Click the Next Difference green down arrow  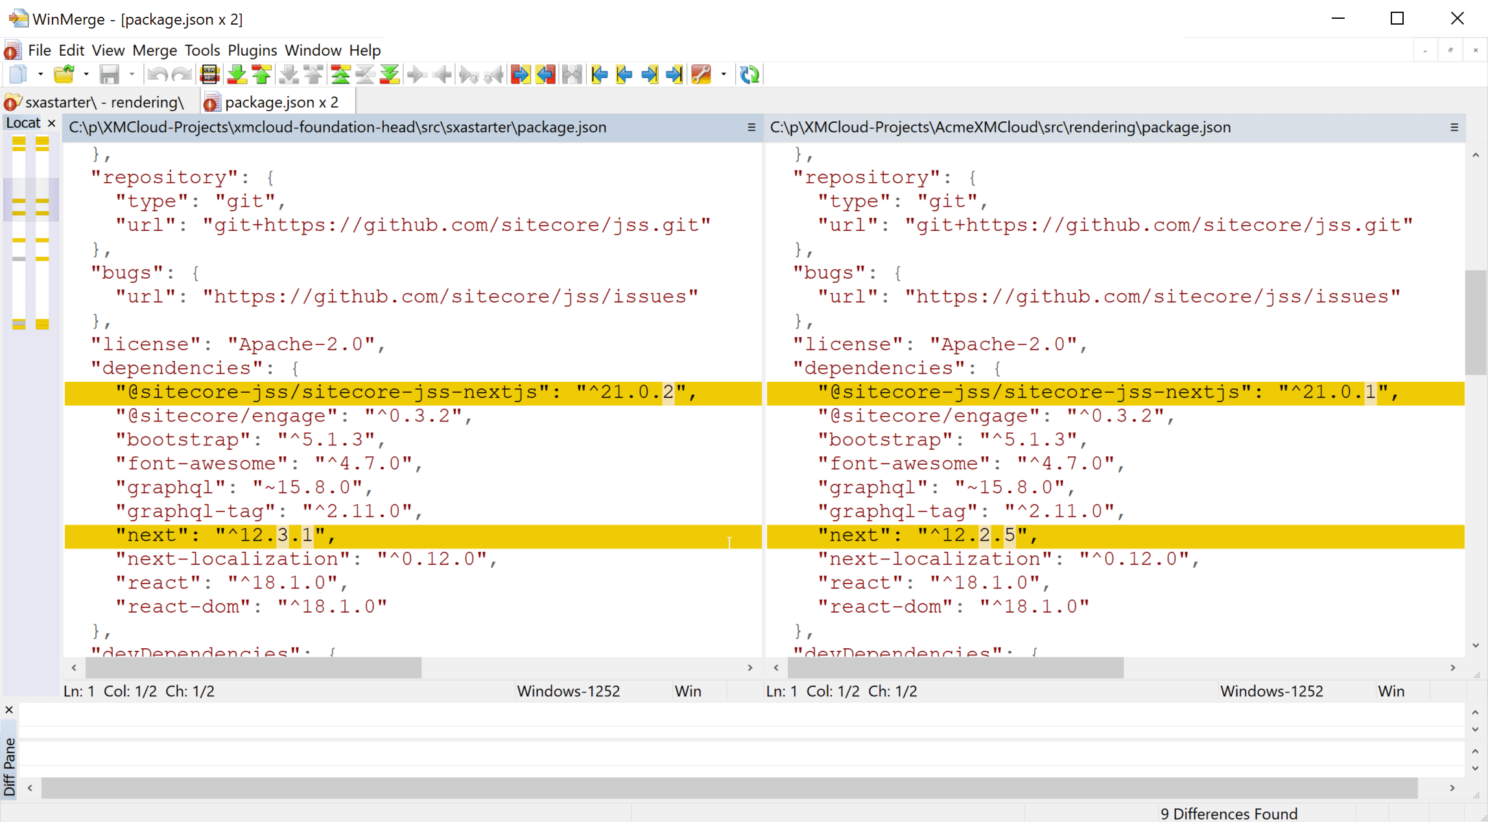tap(237, 75)
